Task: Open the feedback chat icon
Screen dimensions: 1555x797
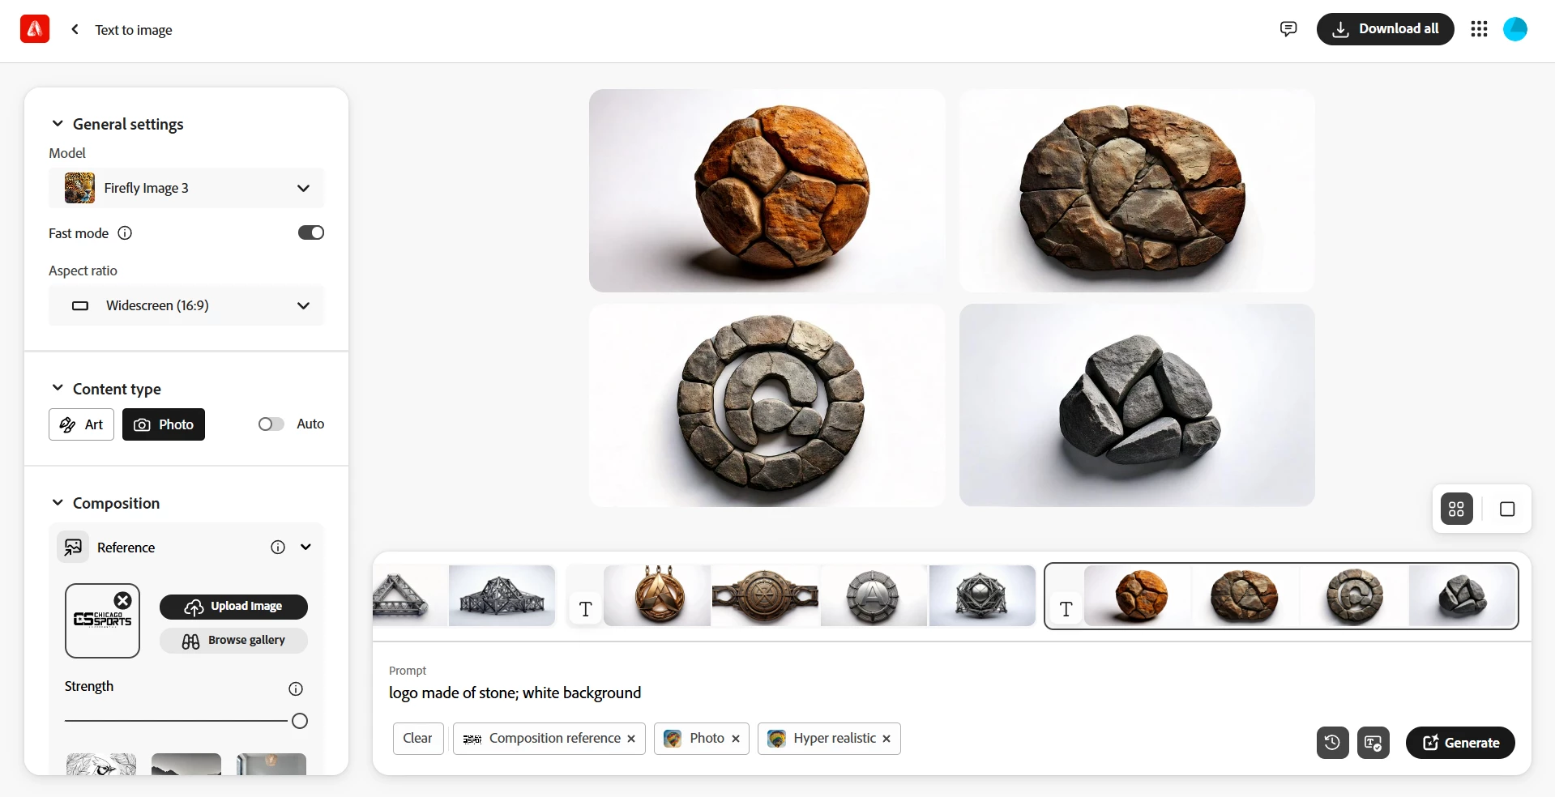Action: 1288,29
